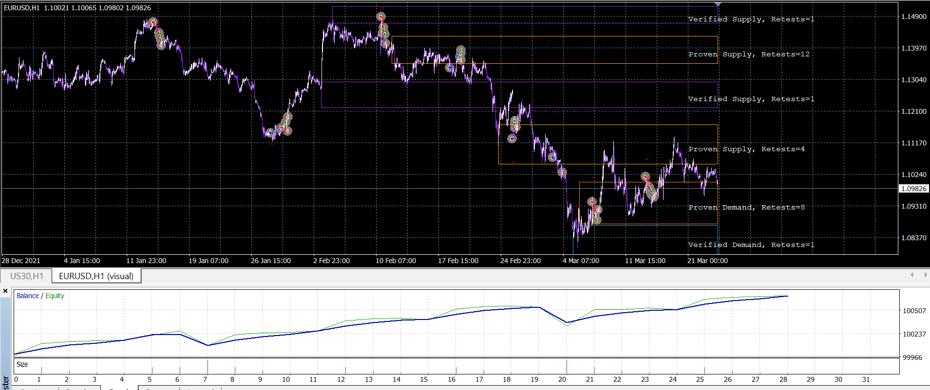Screen dimensions: 930x390
Task: Click the Size sub-chart label
Action: tap(22, 364)
